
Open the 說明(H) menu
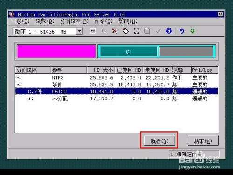[x=128, y=21]
